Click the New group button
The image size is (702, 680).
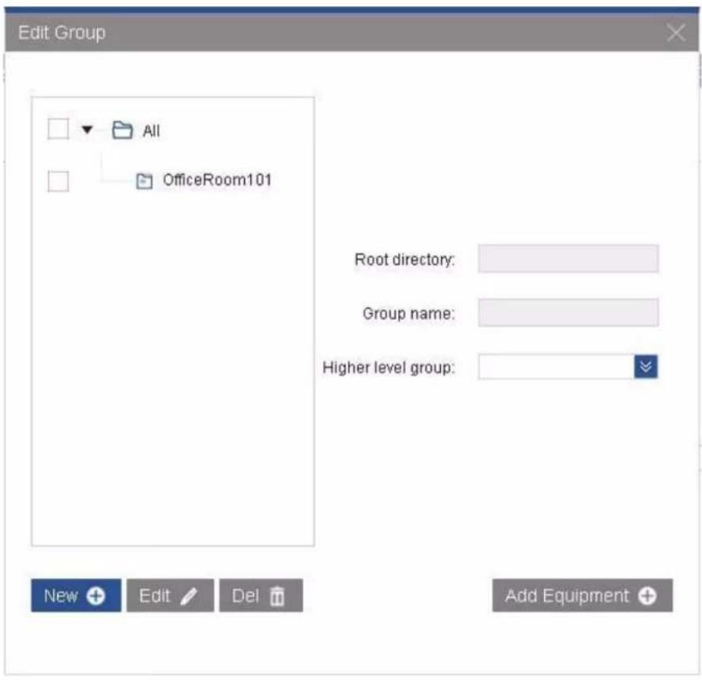[x=76, y=595]
